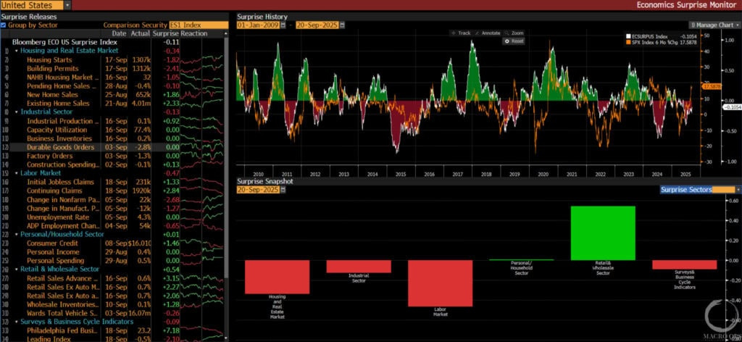Image resolution: width=742 pixels, height=342 pixels.
Task: Sort releases by Surprise column header
Action: coord(166,33)
